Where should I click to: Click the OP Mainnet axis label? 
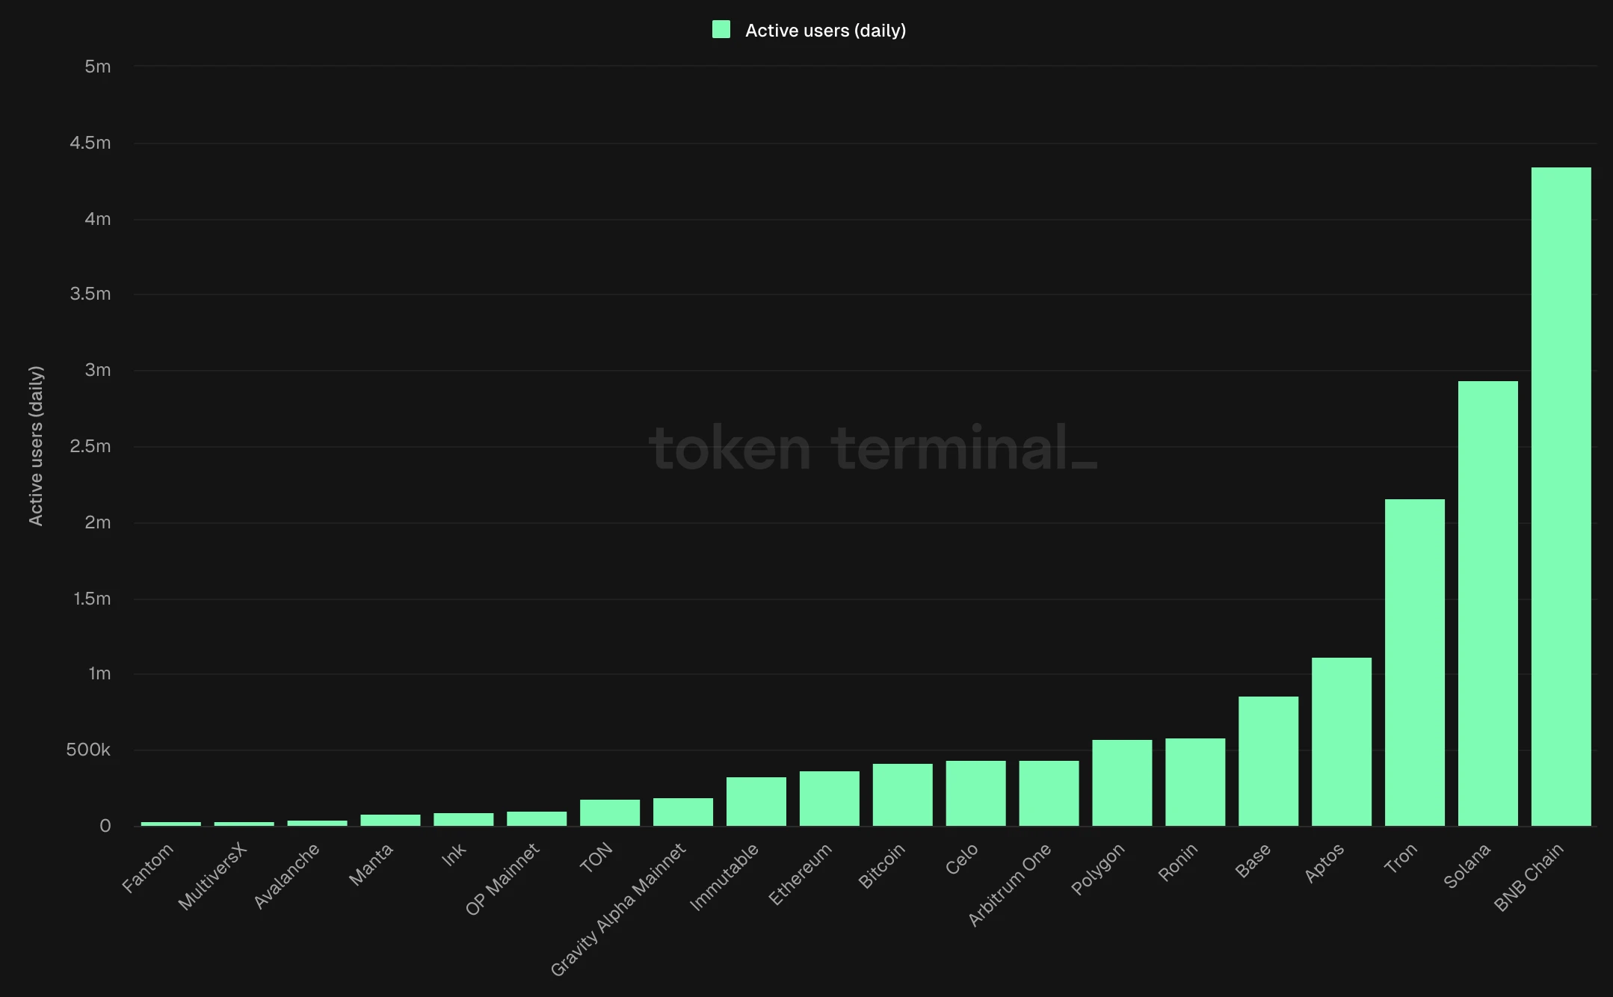(x=502, y=879)
